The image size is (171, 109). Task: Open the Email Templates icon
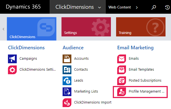[122, 70]
